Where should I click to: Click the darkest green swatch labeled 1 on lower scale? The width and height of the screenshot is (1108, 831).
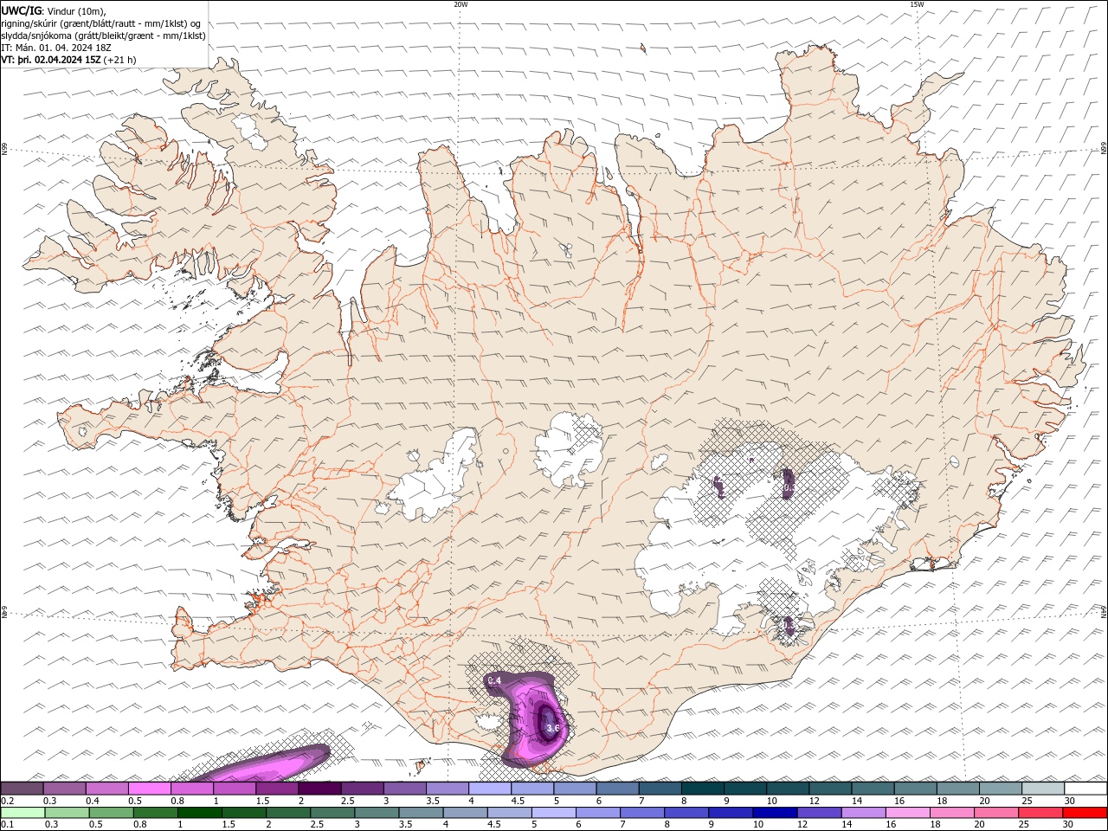pyautogui.click(x=200, y=813)
